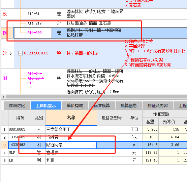Image resolution: width=187 pixels, height=182 pixels.
Task: Click the 换 type cell
Action: [x=59, y=78]
